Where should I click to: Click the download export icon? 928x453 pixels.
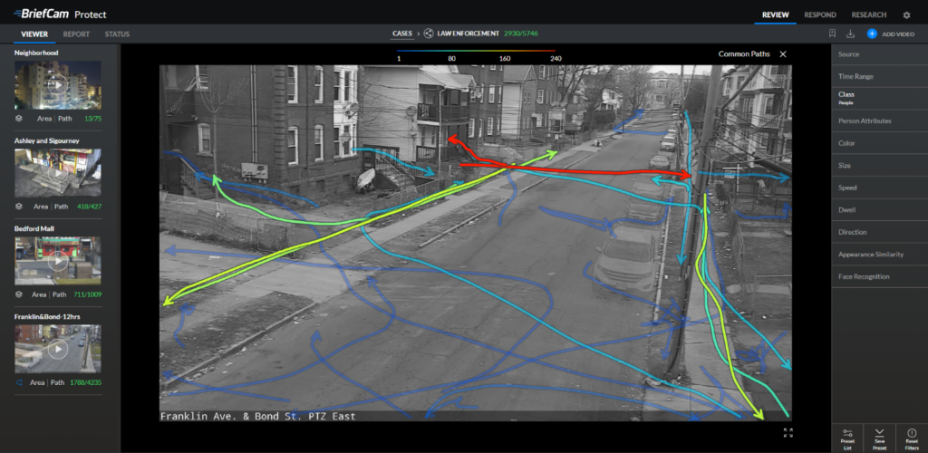[x=850, y=34]
